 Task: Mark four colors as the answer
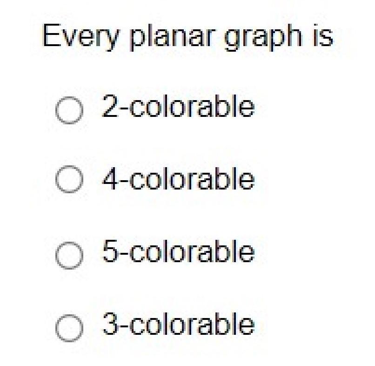[69, 179]
